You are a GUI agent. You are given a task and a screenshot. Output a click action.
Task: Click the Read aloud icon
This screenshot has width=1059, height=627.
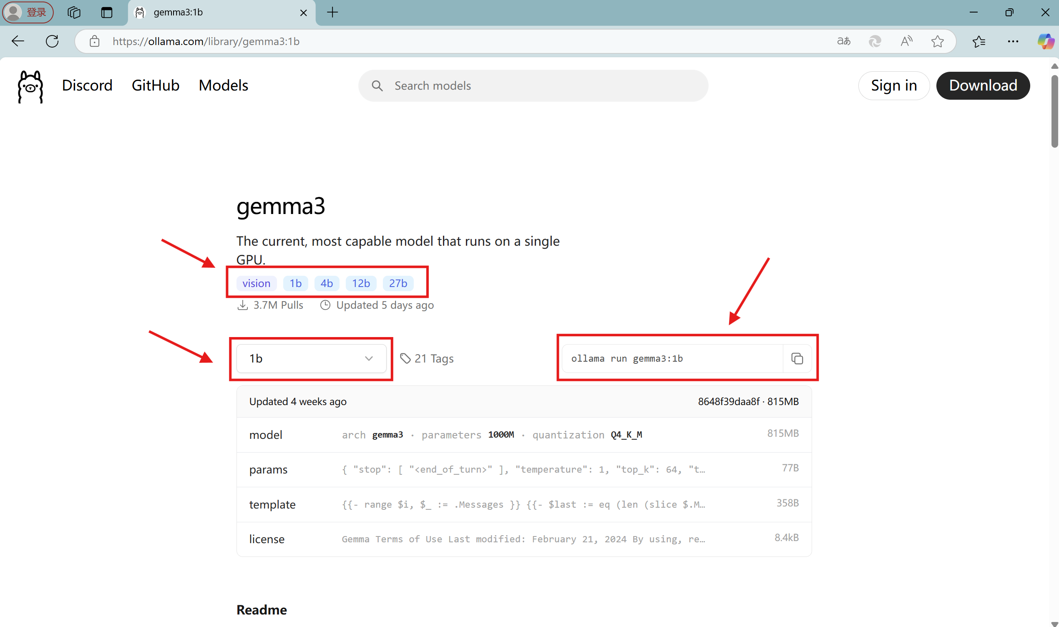coord(906,41)
